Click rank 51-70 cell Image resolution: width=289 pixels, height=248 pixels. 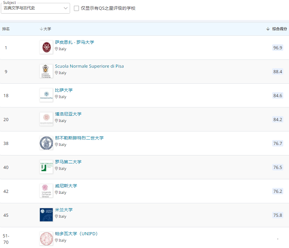6,239
